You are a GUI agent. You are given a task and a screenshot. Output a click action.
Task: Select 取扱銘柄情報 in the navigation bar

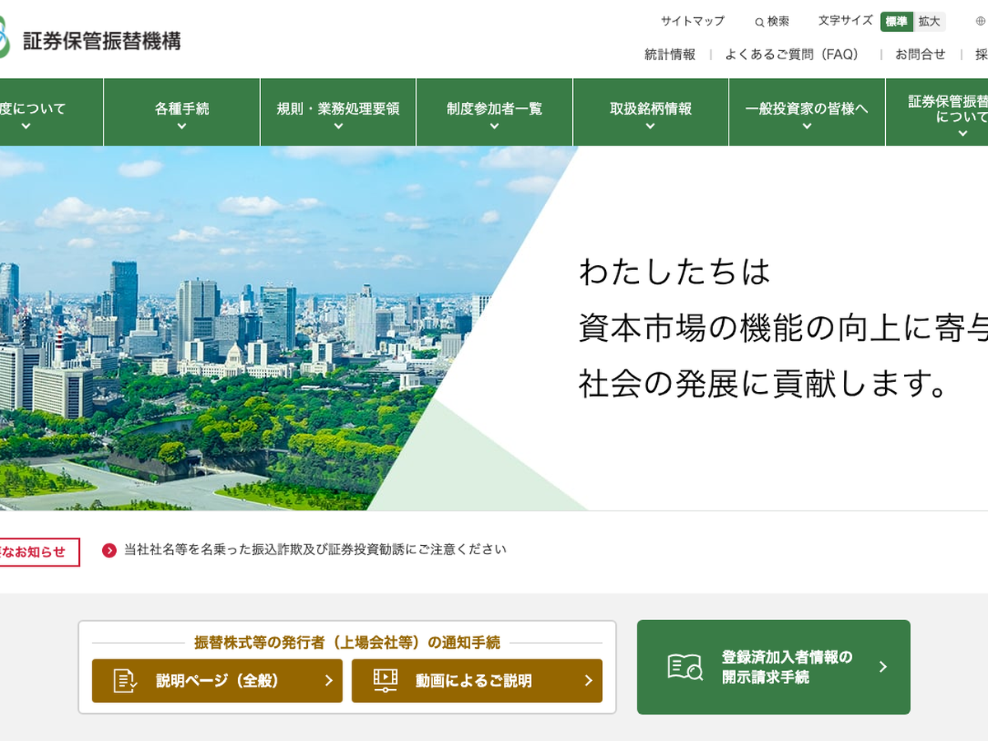(x=650, y=113)
